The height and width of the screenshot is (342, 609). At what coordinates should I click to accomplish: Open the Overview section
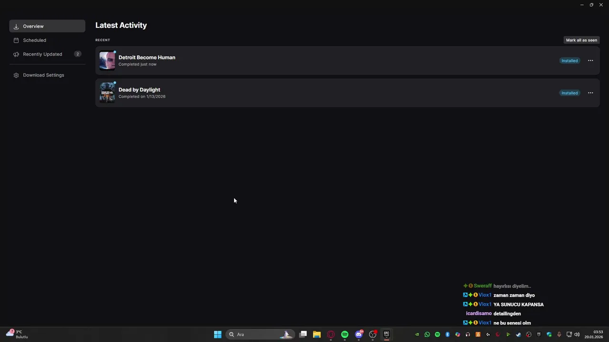coord(47,26)
